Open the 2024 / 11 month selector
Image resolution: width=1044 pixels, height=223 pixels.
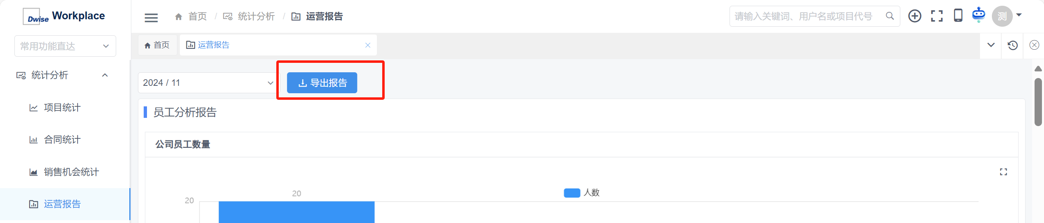point(208,83)
